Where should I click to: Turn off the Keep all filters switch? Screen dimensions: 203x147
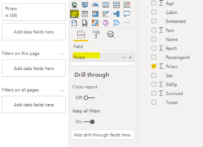click(x=89, y=122)
